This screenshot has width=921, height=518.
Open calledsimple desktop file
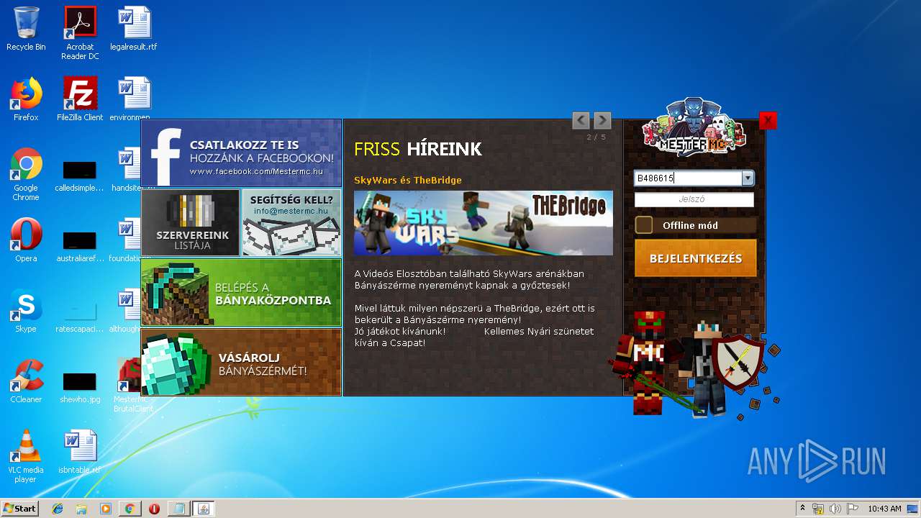(x=80, y=175)
